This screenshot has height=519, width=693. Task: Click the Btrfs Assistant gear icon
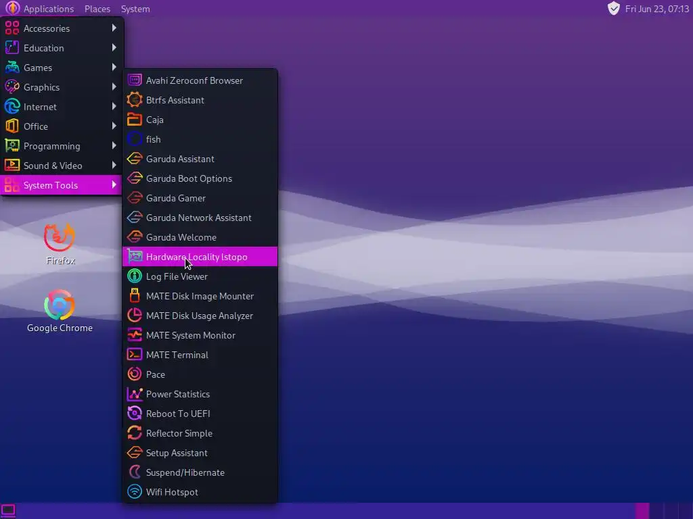[x=135, y=100]
